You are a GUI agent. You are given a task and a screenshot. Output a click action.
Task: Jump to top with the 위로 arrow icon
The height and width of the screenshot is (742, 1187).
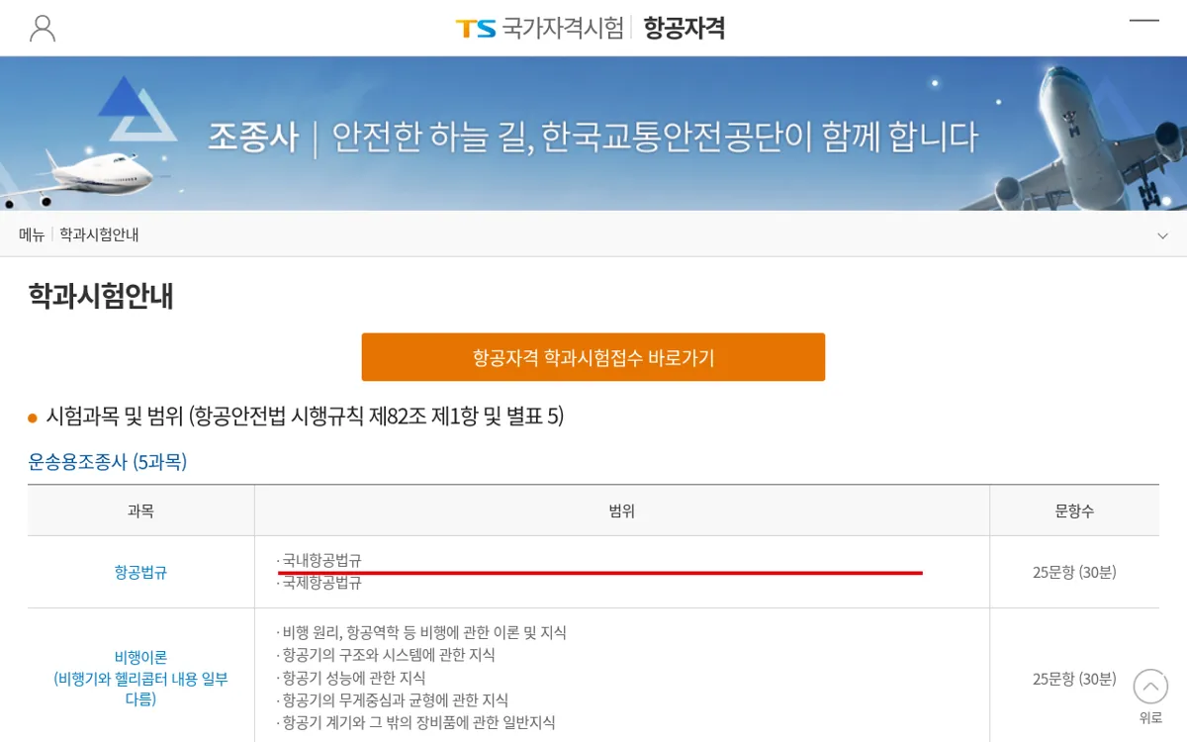tap(1150, 687)
